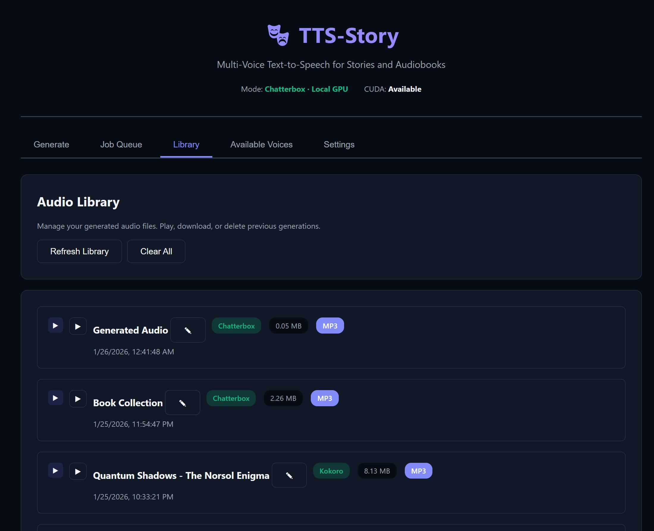Click the Refresh Library button
Image resolution: width=654 pixels, height=531 pixels.
pos(79,251)
